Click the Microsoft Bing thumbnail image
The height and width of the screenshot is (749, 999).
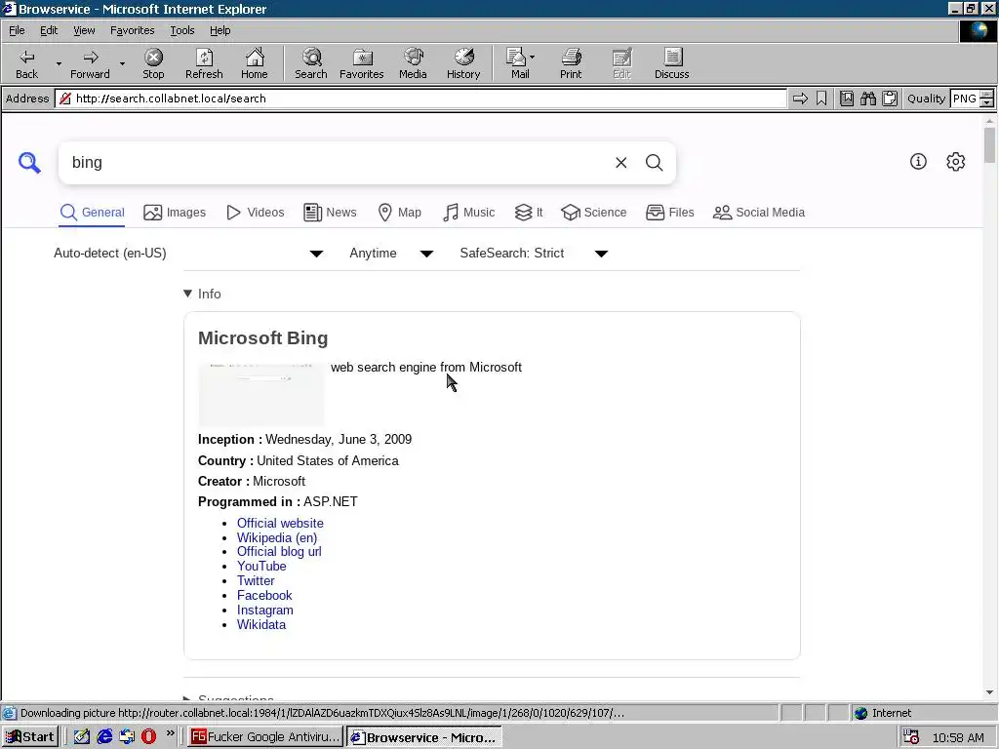tap(261, 394)
